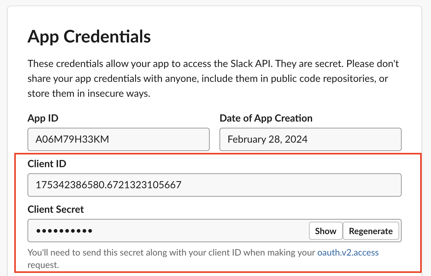Screen dimensions: 431x276
Task: Open the oauth.v2.access link
Action: (x=348, y=252)
